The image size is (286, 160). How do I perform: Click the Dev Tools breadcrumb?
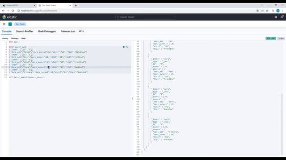pyautogui.click(x=20, y=24)
